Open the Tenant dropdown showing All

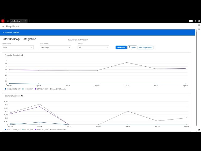(x=93, y=48)
